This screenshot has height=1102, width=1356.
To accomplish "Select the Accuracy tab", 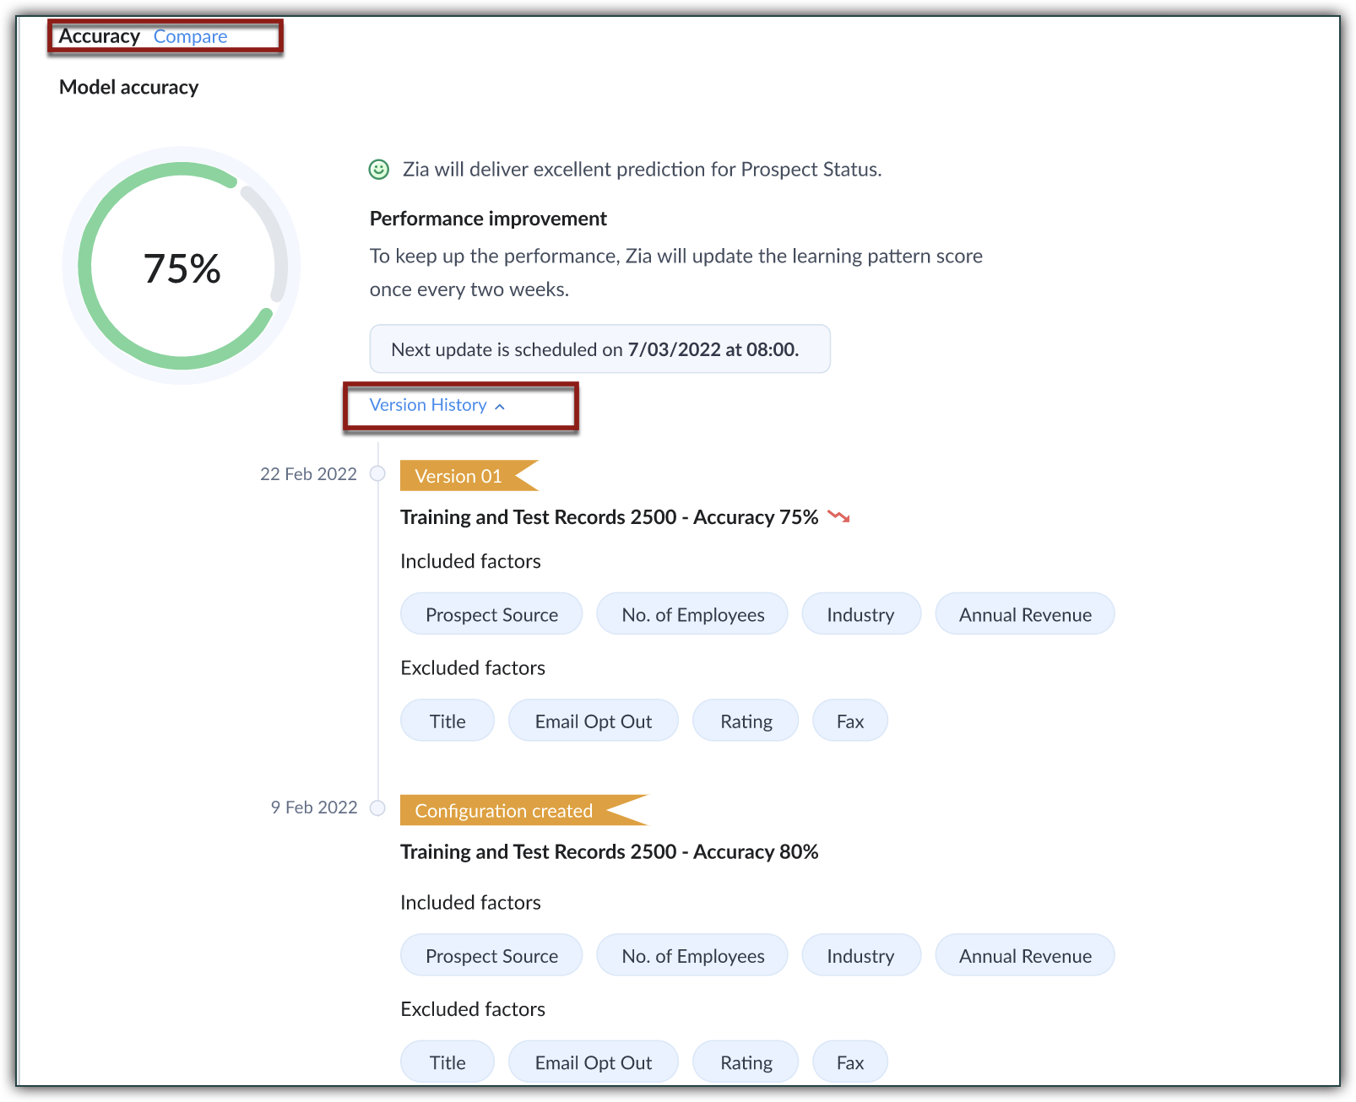I will point(99,37).
